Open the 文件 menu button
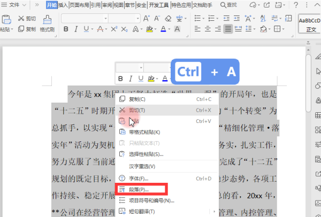 13,5
